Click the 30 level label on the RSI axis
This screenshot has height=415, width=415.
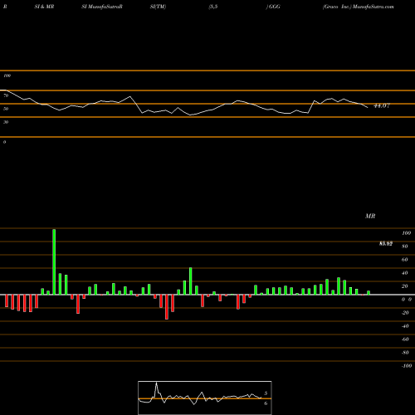point(6,122)
